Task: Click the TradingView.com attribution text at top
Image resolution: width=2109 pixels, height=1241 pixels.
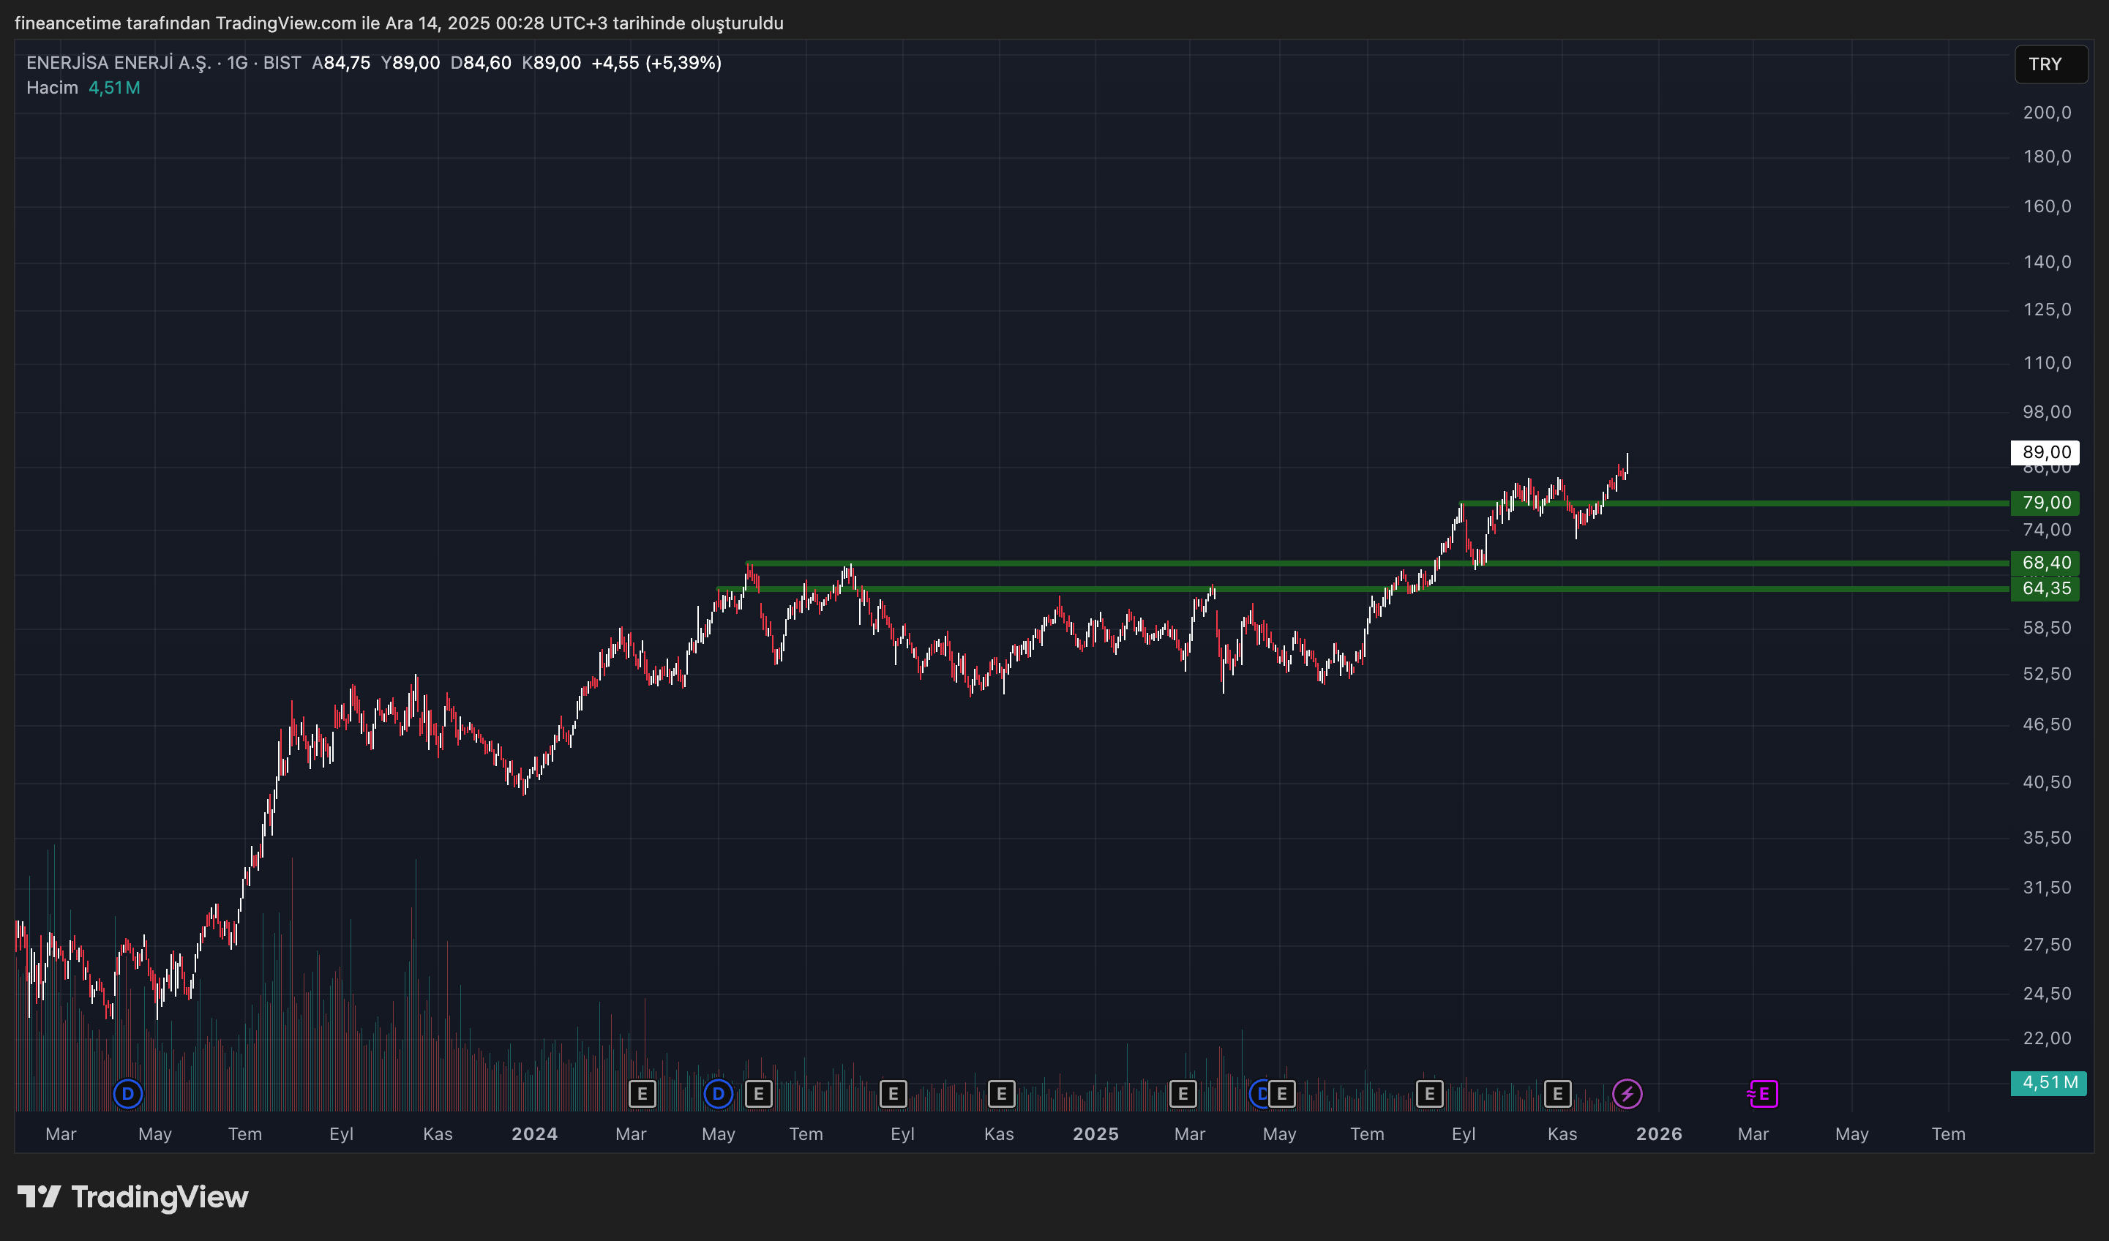Action: (x=285, y=23)
